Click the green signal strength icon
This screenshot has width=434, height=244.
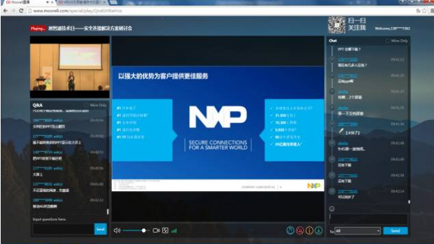click(174, 230)
